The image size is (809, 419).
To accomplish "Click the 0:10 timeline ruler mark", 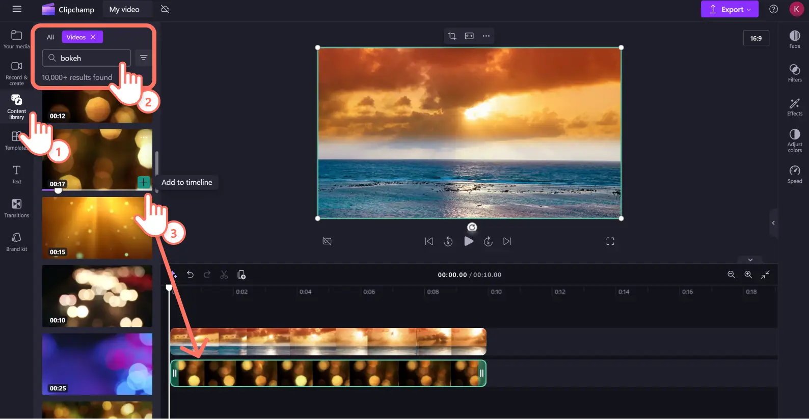I will [x=496, y=292].
